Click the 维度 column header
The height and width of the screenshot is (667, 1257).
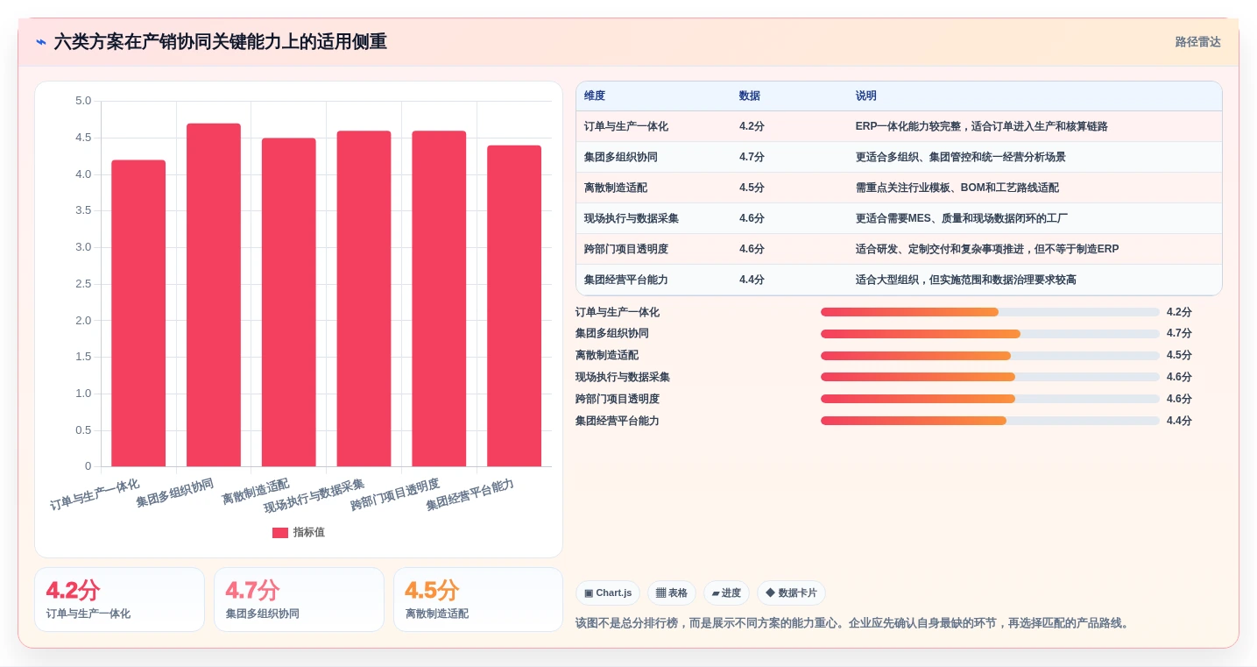(x=595, y=96)
